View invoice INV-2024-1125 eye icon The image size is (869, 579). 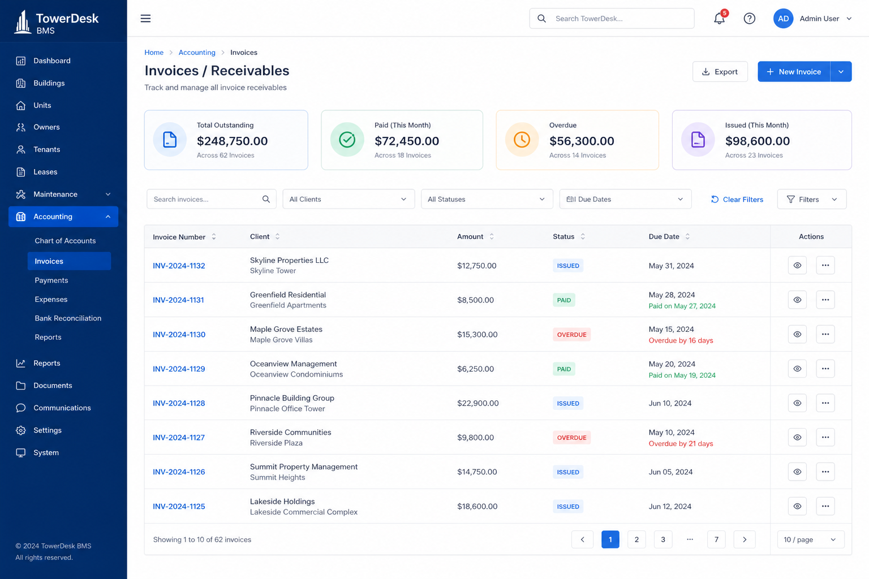[797, 506]
